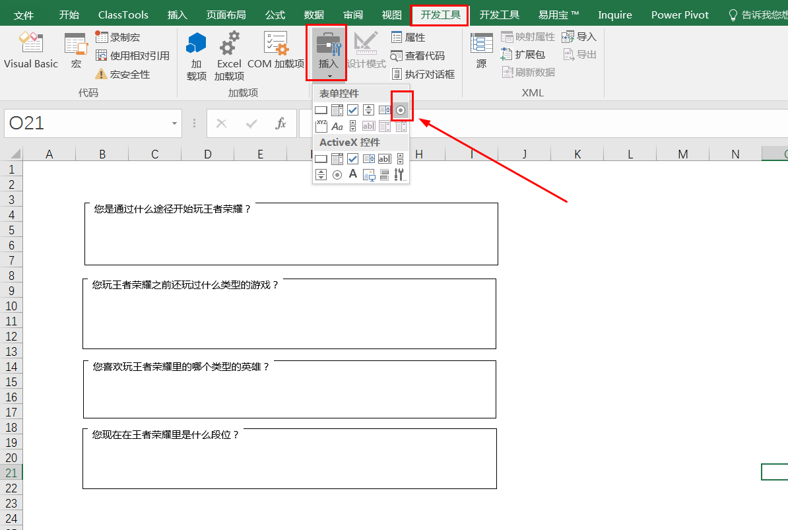The height and width of the screenshot is (530, 788).
Task: Open XML 扩展包 expansion packs
Action: point(523,54)
